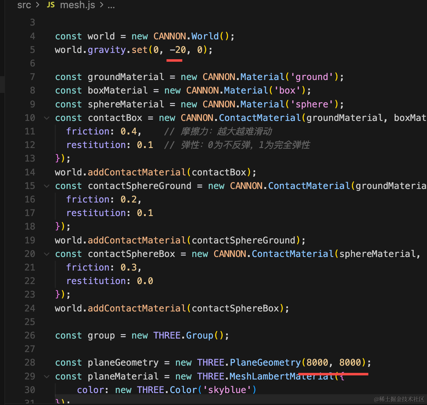Screen dimensions: 427x405
Task: Click friction value 0.4 on line 11
Action: coord(129,131)
